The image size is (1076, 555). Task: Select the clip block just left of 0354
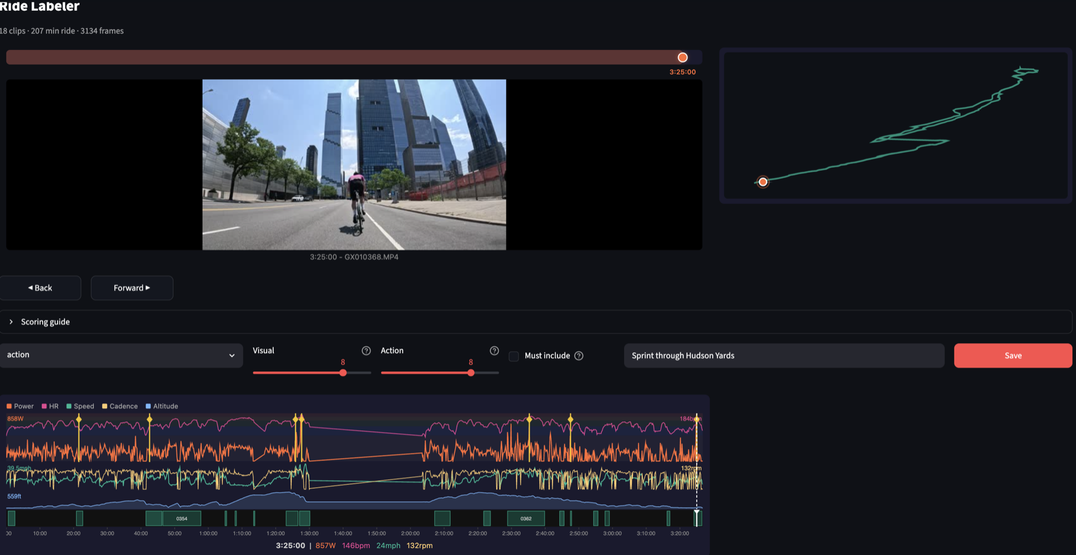tap(154, 518)
